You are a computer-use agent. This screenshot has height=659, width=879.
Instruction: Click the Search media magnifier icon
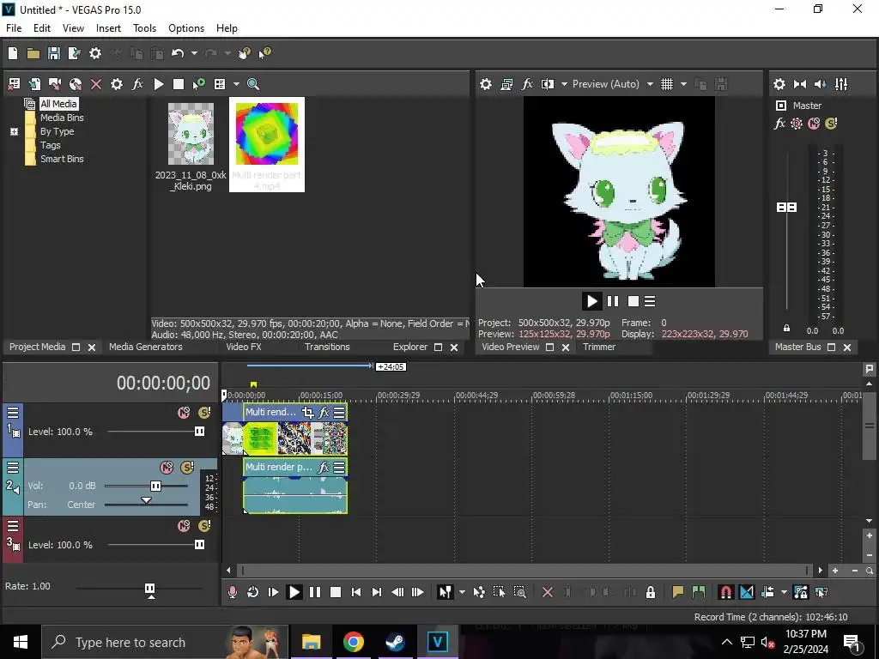[253, 84]
